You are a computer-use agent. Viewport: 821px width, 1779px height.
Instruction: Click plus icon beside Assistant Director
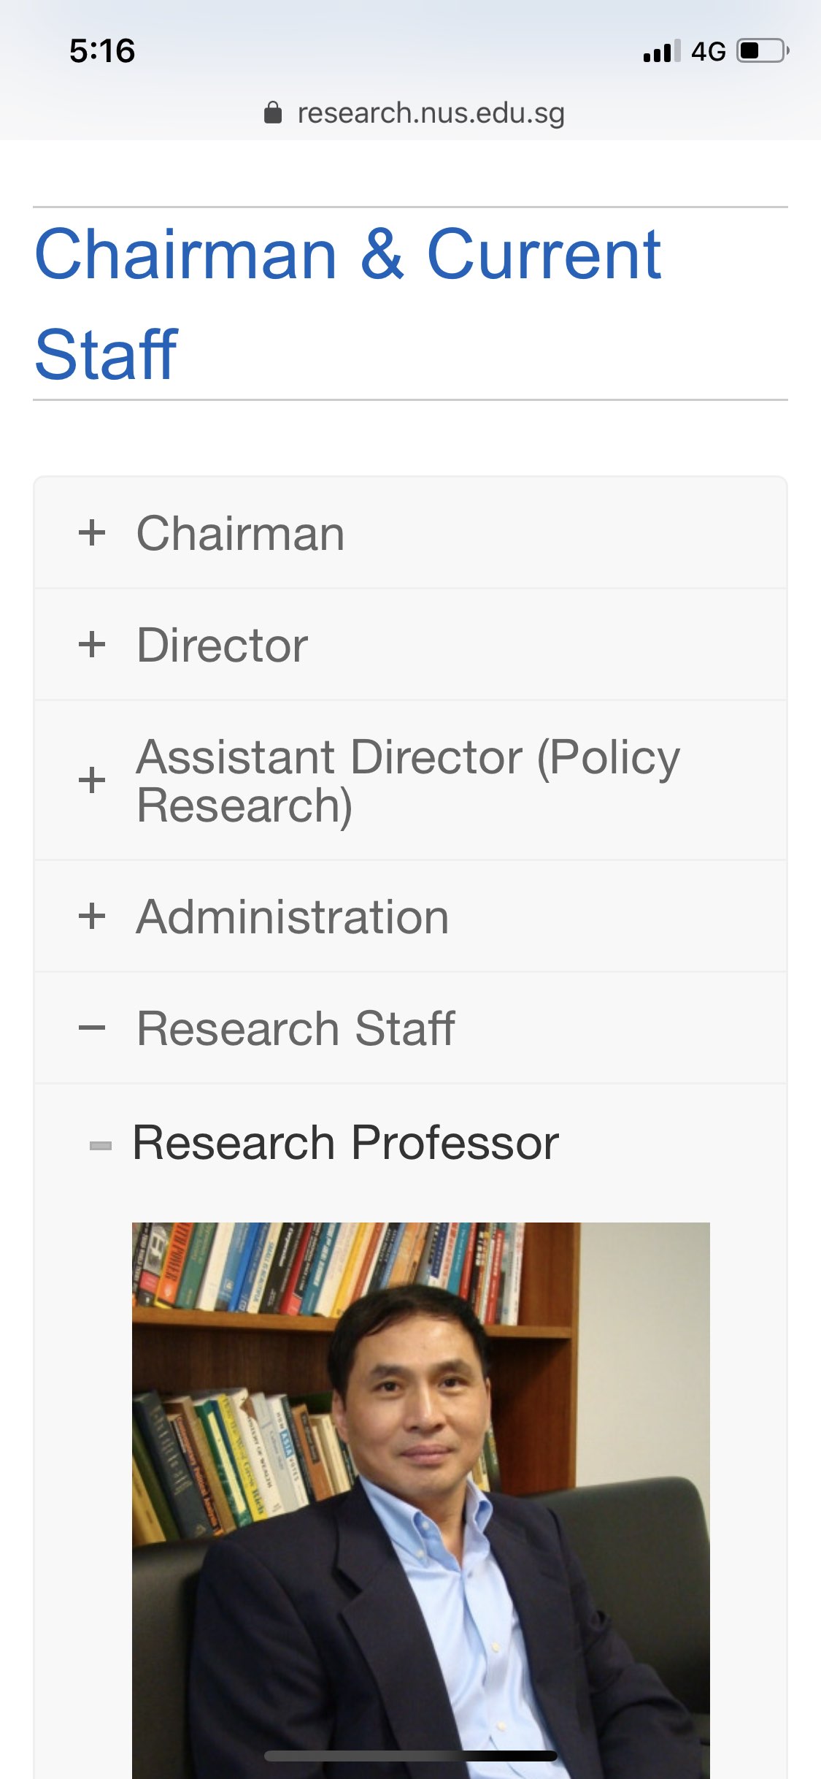(92, 780)
